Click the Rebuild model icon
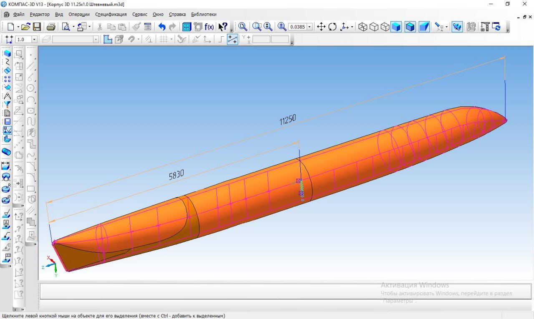534x319 pixels. 496,27
